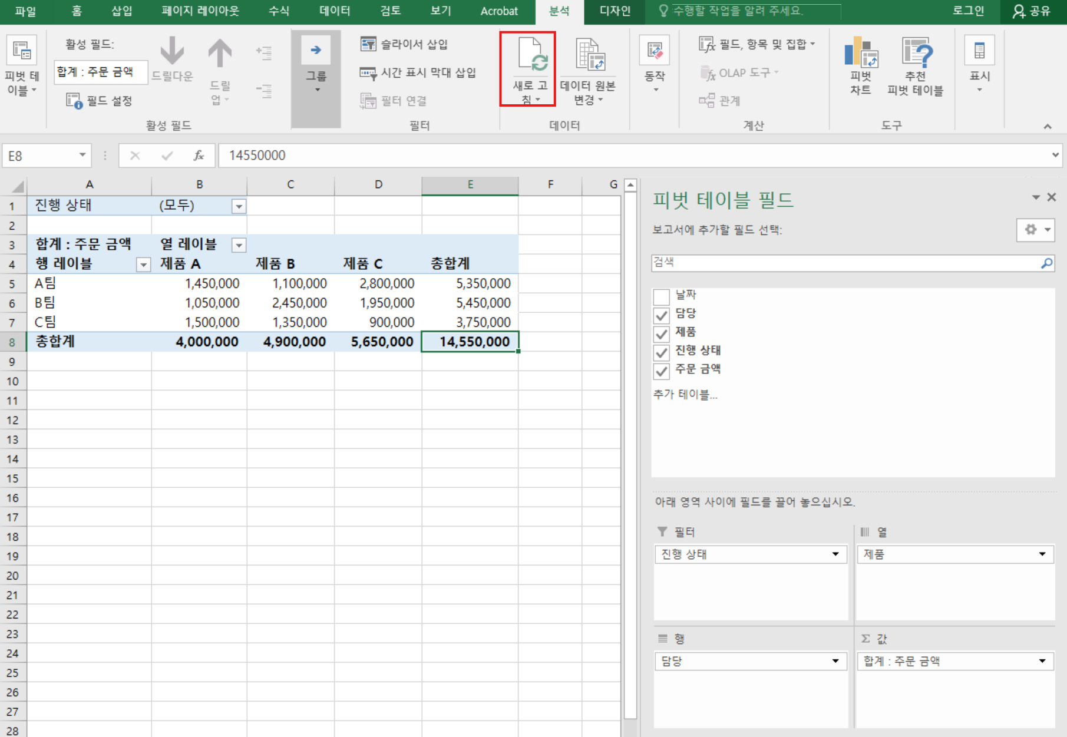The height and width of the screenshot is (737, 1067).
Task: Open field list tools gear menu
Action: pos(1035,230)
